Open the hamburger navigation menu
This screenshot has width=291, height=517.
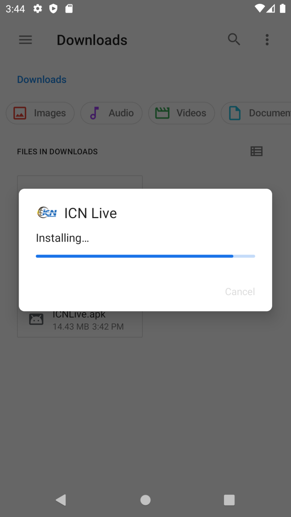pos(25,40)
